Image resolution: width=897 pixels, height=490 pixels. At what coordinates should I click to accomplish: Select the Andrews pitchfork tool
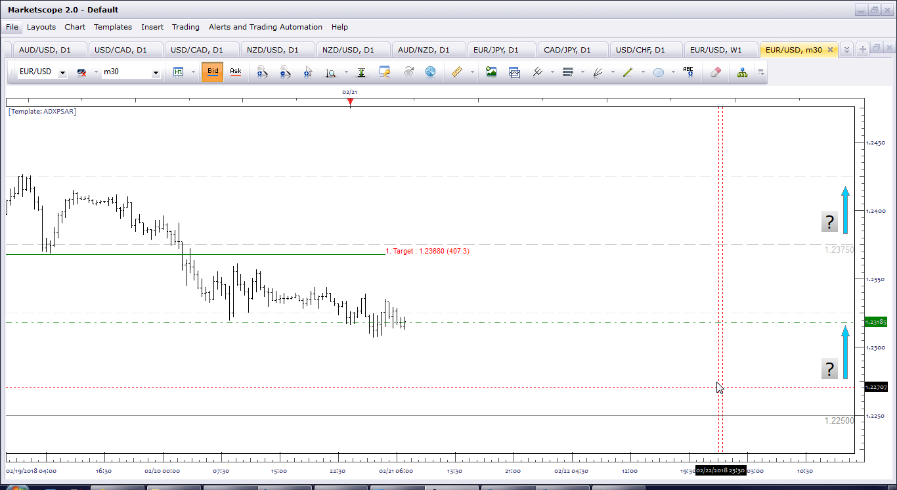[538, 72]
